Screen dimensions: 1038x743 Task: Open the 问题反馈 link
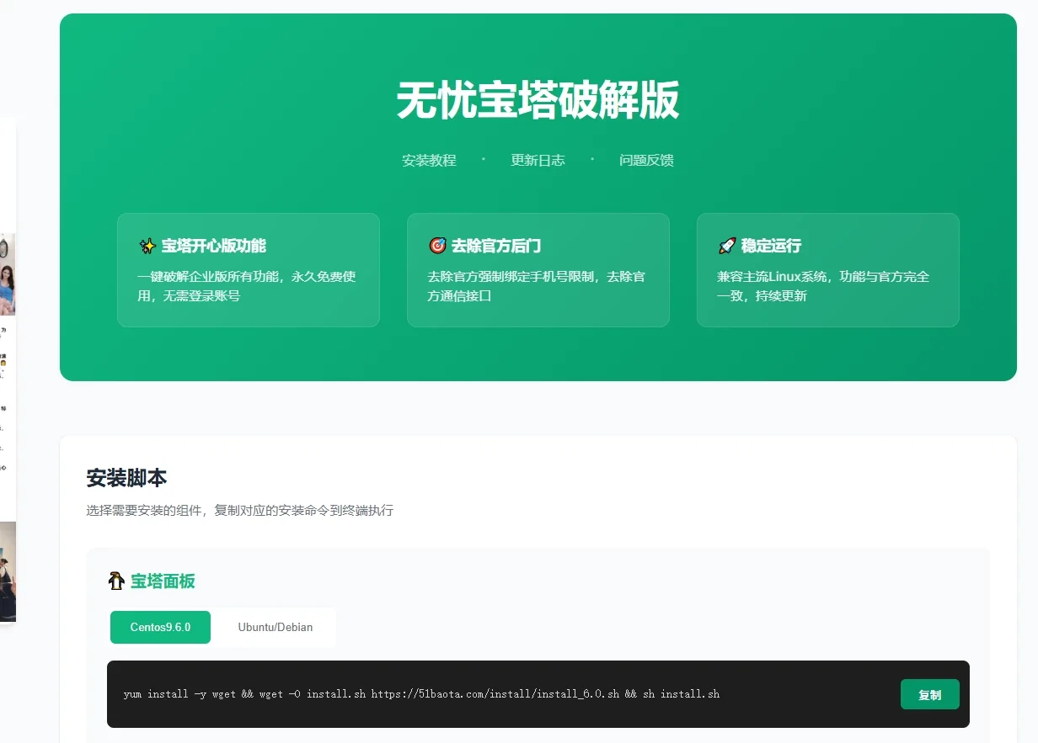click(x=645, y=160)
